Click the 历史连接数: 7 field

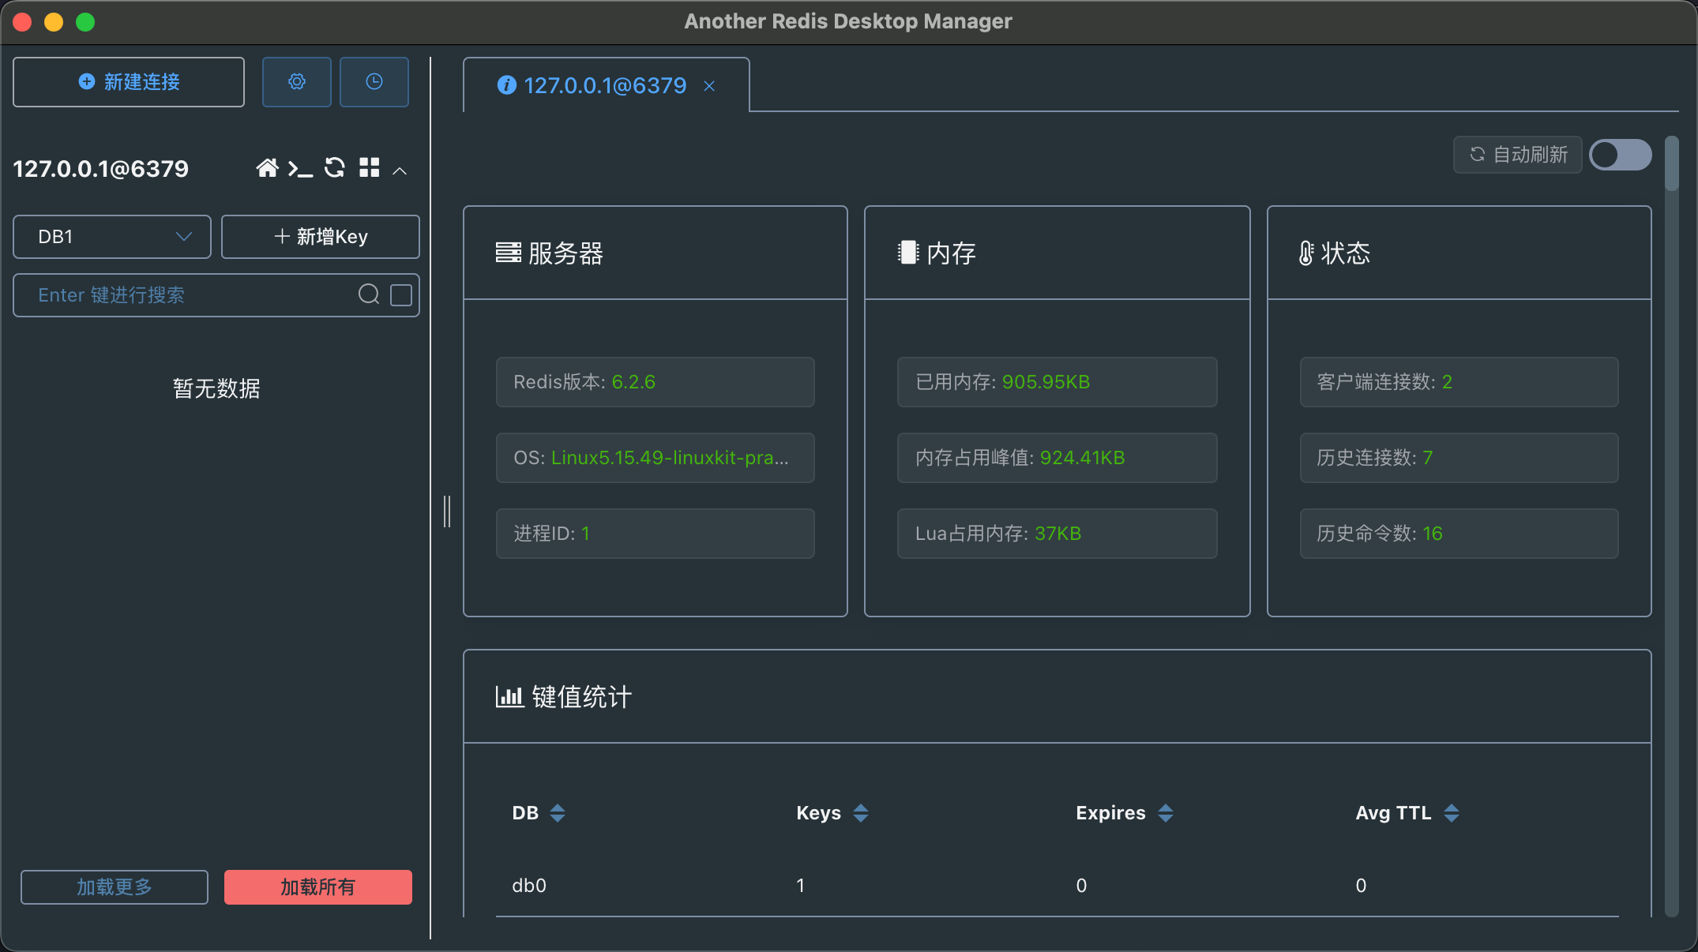point(1459,458)
